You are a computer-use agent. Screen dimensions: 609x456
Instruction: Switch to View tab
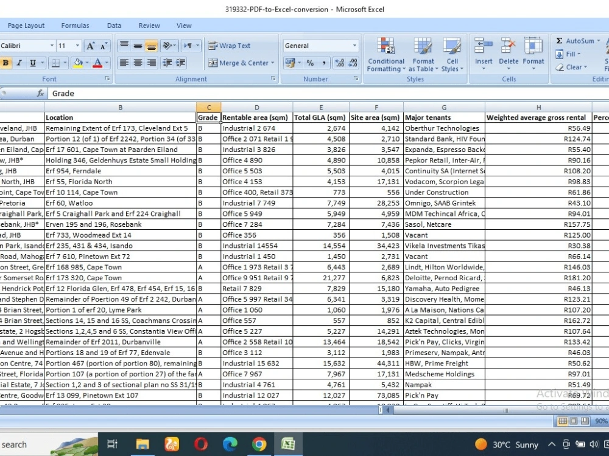184,26
